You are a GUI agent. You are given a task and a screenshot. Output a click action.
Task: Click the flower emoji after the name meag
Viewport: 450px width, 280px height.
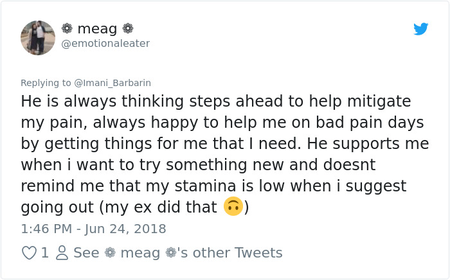coord(128,28)
